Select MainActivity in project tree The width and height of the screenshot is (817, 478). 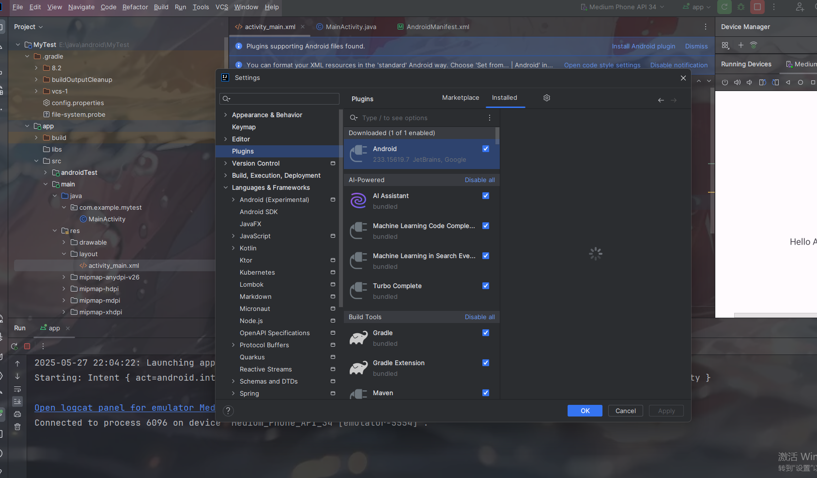[x=107, y=219]
